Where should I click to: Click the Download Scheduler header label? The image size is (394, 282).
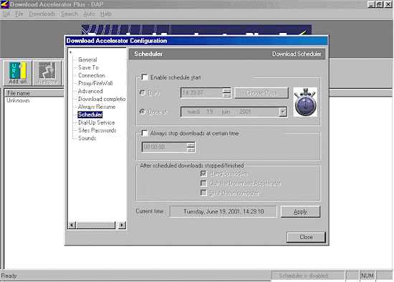[297, 54]
